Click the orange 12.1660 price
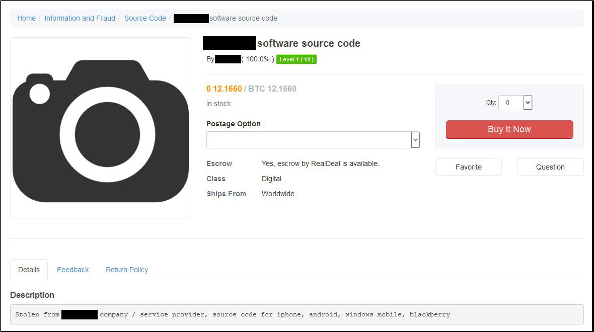 point(224,89)
